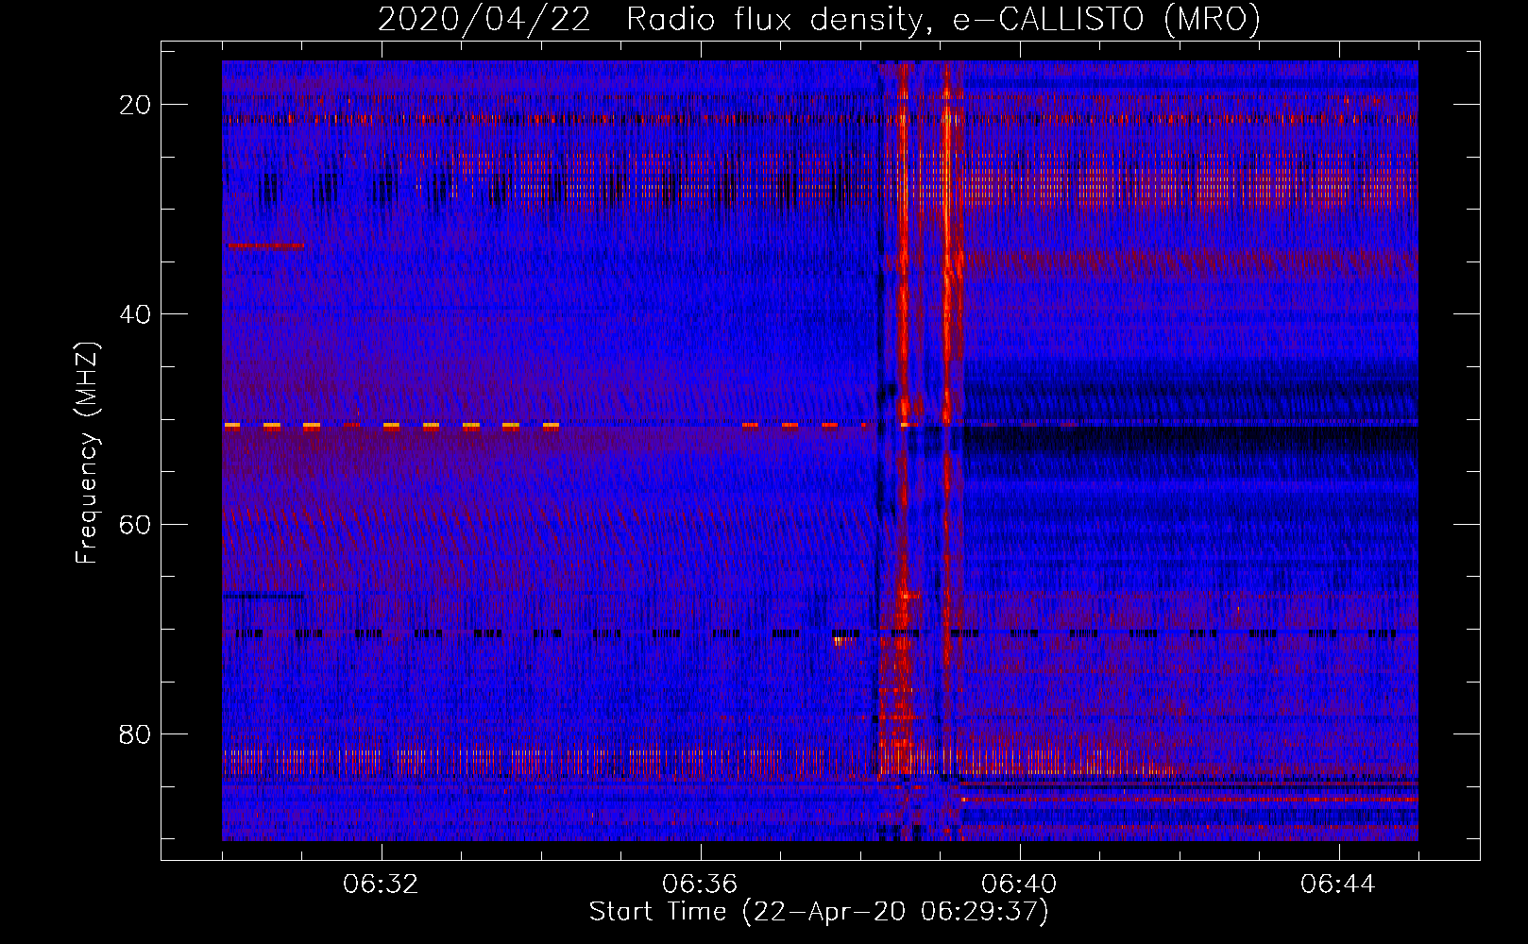Click the 06:36 time tick label
1528x944 pixels.
pos(700,885)
